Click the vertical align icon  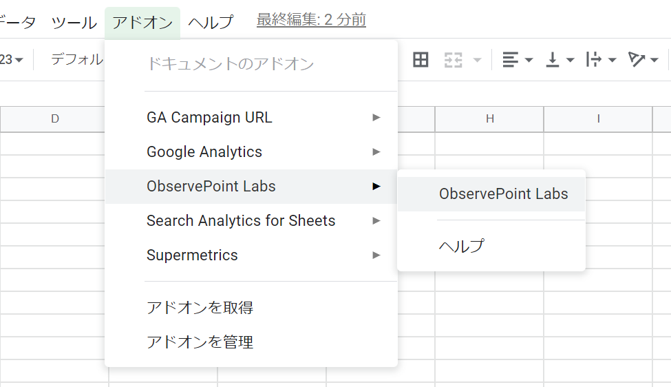coord(553,59)
